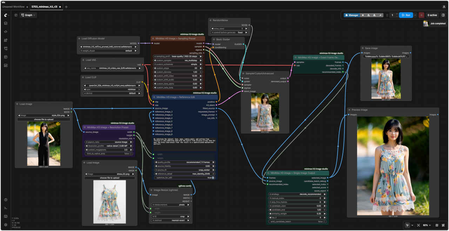Toggle the minimap icon
The width and height of the screenshot is (449, 231).
pos(437,225)
